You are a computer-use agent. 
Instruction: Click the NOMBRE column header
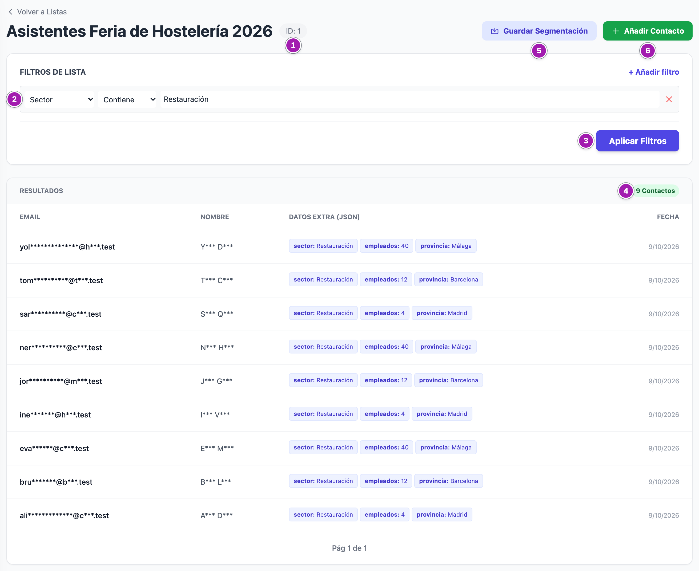[214, 217]
